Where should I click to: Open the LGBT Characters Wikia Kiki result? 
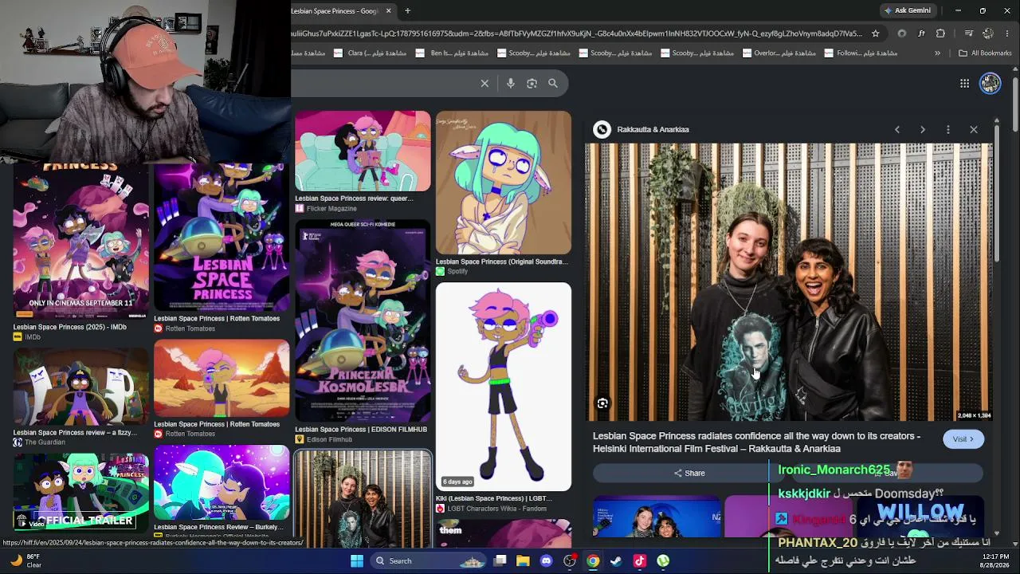click(504, 387)
